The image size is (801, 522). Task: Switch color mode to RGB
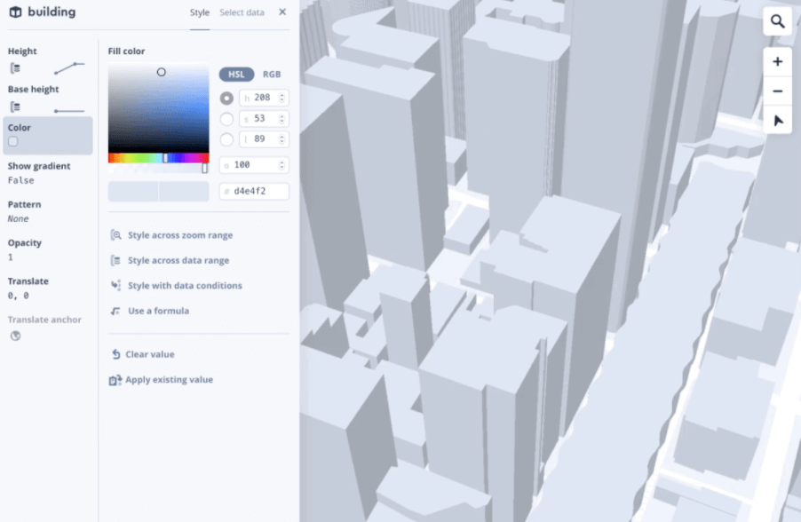[270, 75]
